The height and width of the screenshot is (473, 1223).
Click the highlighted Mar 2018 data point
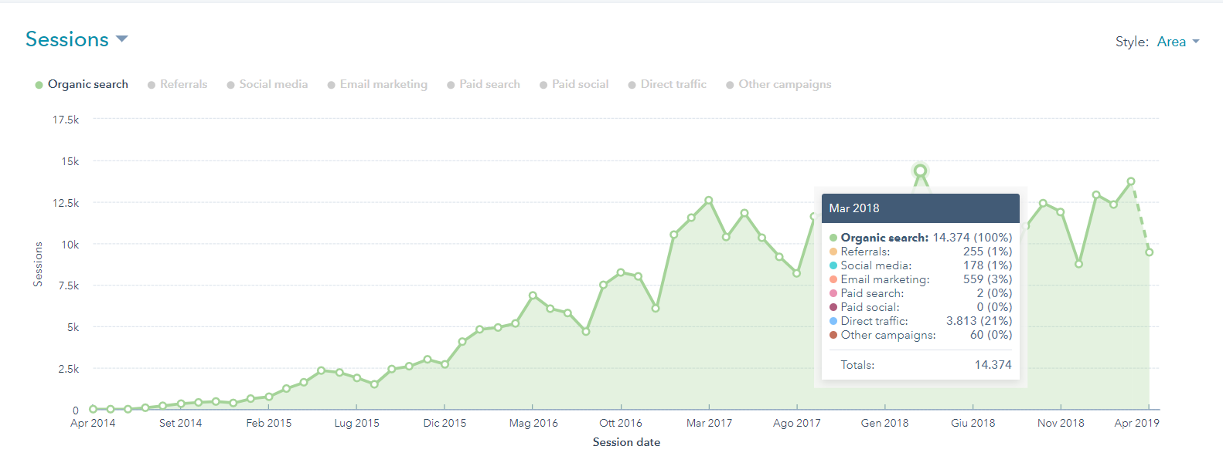(x=920, y=171)
